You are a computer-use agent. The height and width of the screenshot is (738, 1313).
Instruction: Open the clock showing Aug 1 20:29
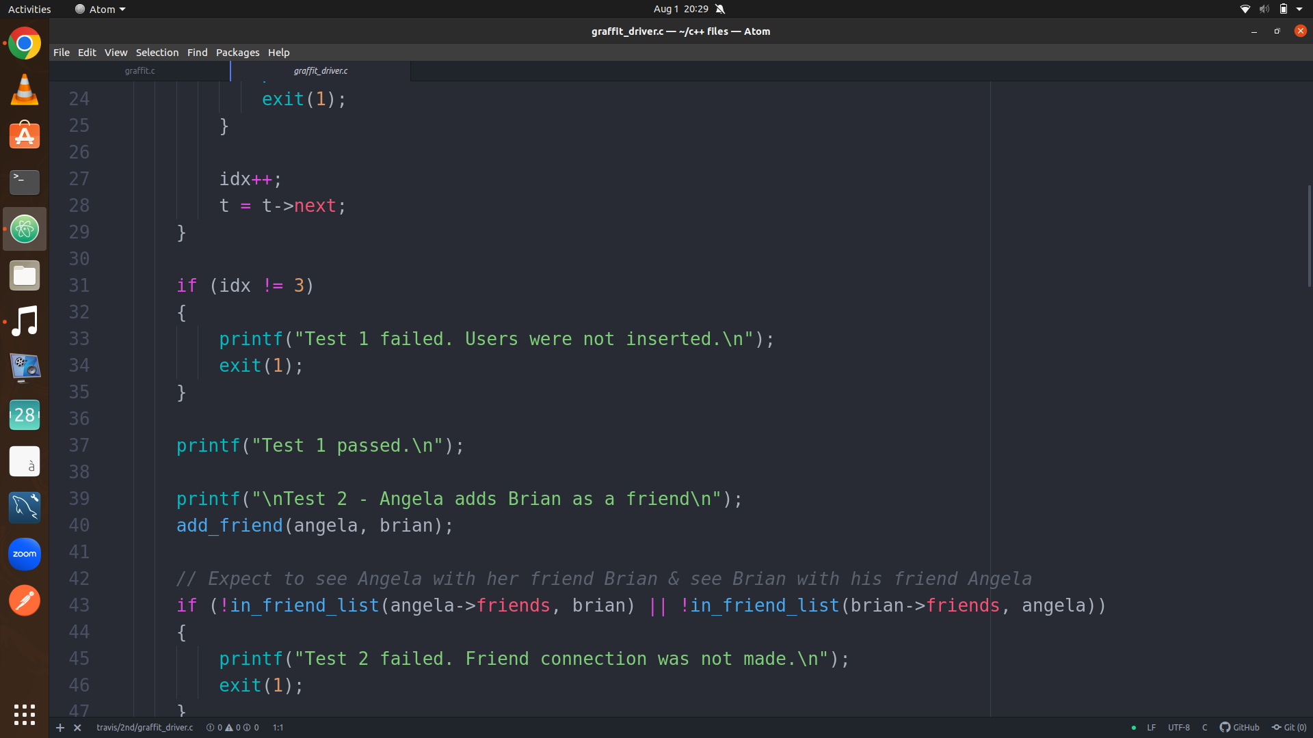(680, 9)
